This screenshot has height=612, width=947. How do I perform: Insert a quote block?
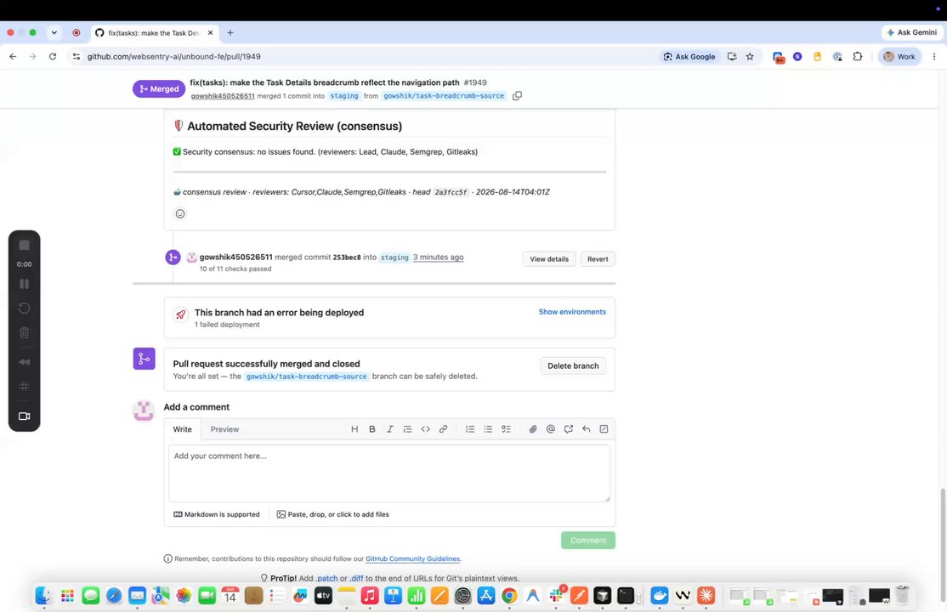point(408,429)
